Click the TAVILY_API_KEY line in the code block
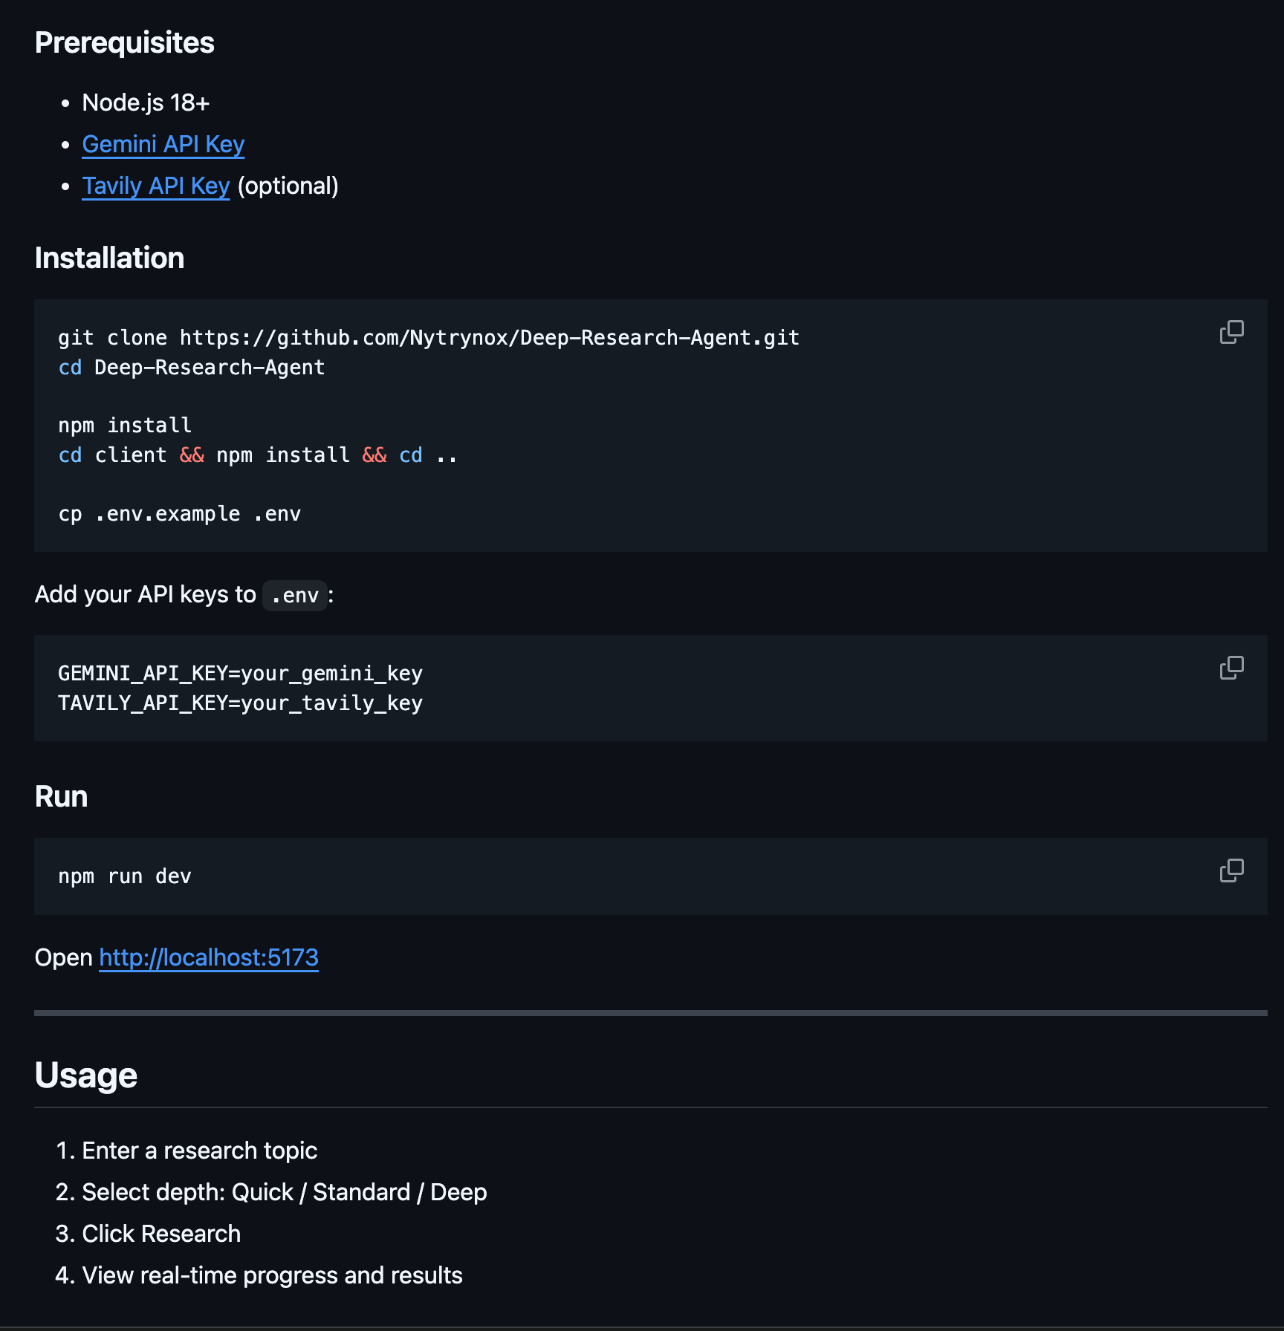The image size is (1284, 1331). (x=240, y=703)
